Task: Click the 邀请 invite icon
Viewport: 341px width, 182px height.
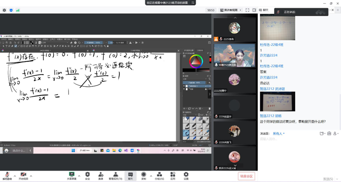Action: tap(101, 174)
